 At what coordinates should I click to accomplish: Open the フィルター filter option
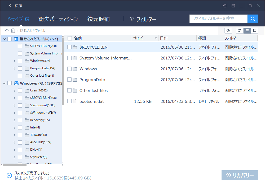(x=143, y=19)
